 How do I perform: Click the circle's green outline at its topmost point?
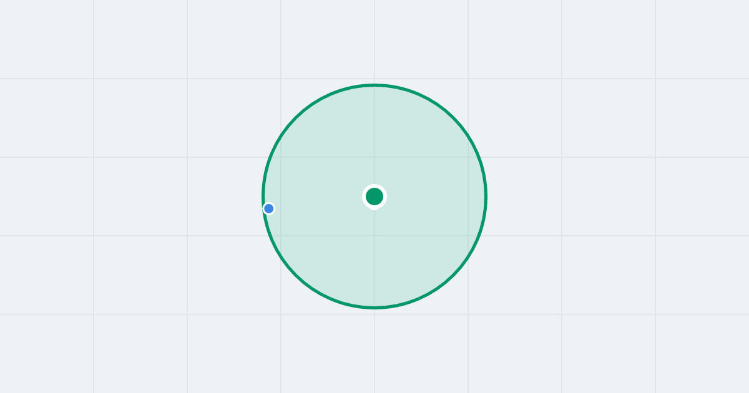(x=374, y=85)
